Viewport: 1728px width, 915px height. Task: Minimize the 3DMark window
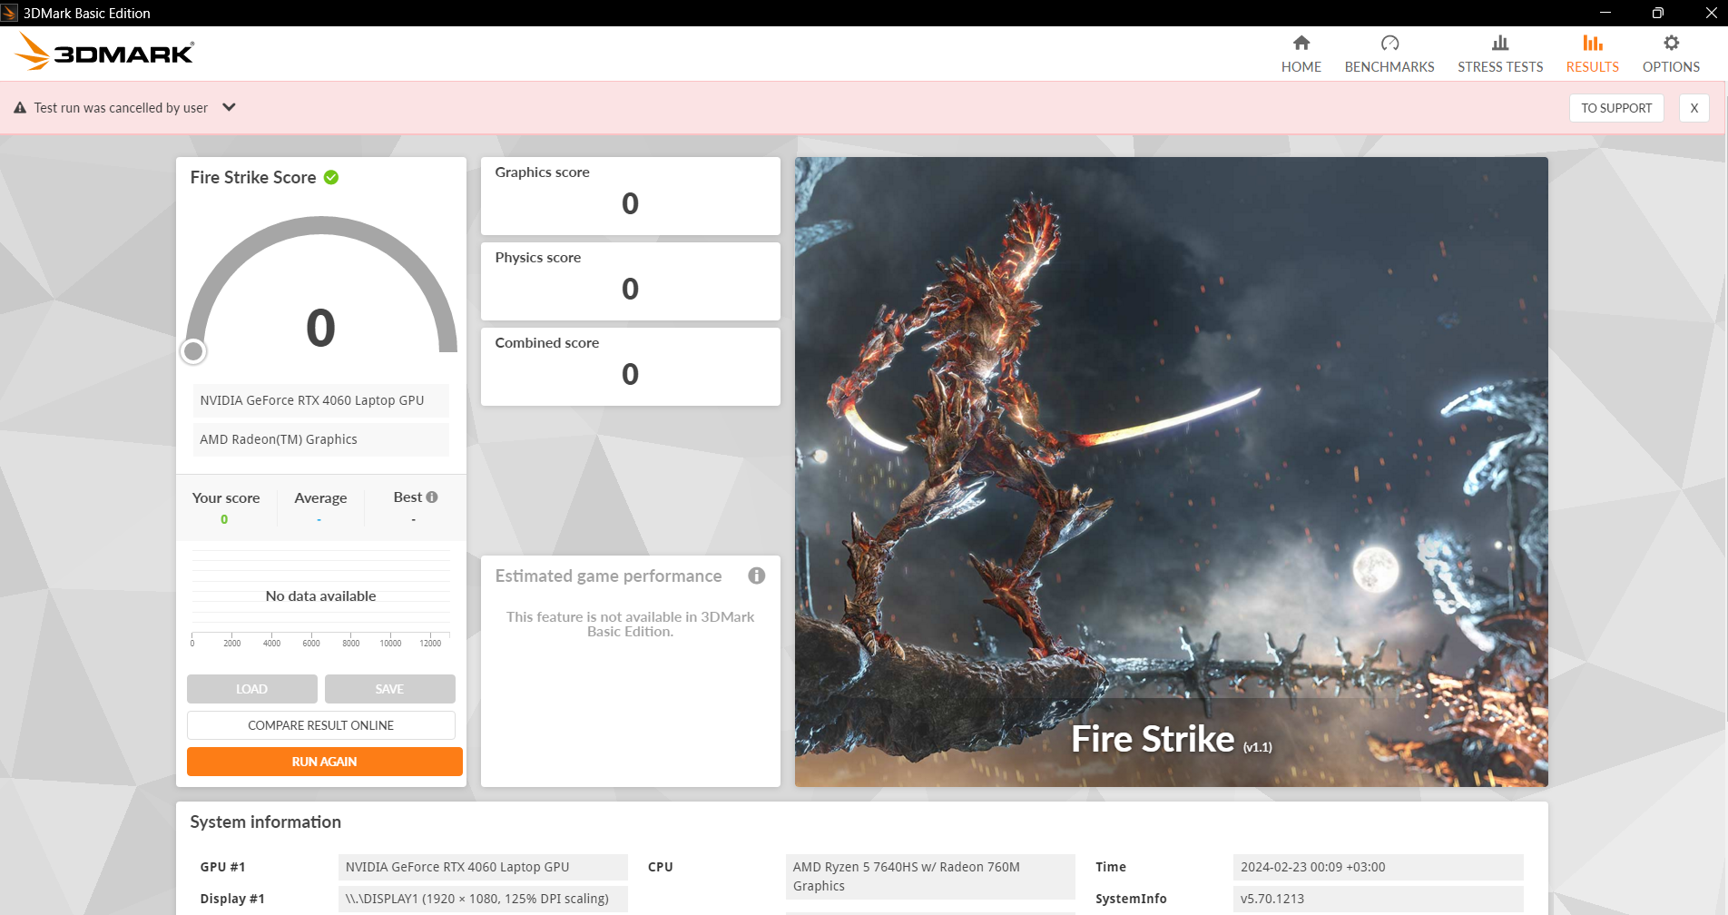(1605, 13)
